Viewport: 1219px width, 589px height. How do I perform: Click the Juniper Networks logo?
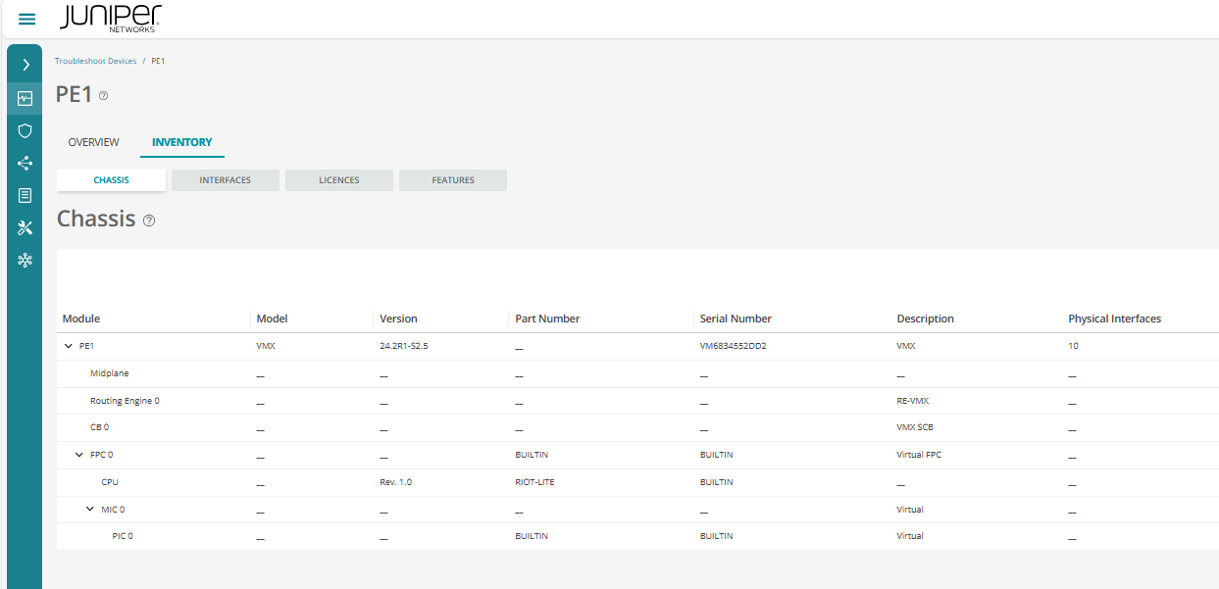click(x=111, y=19)
